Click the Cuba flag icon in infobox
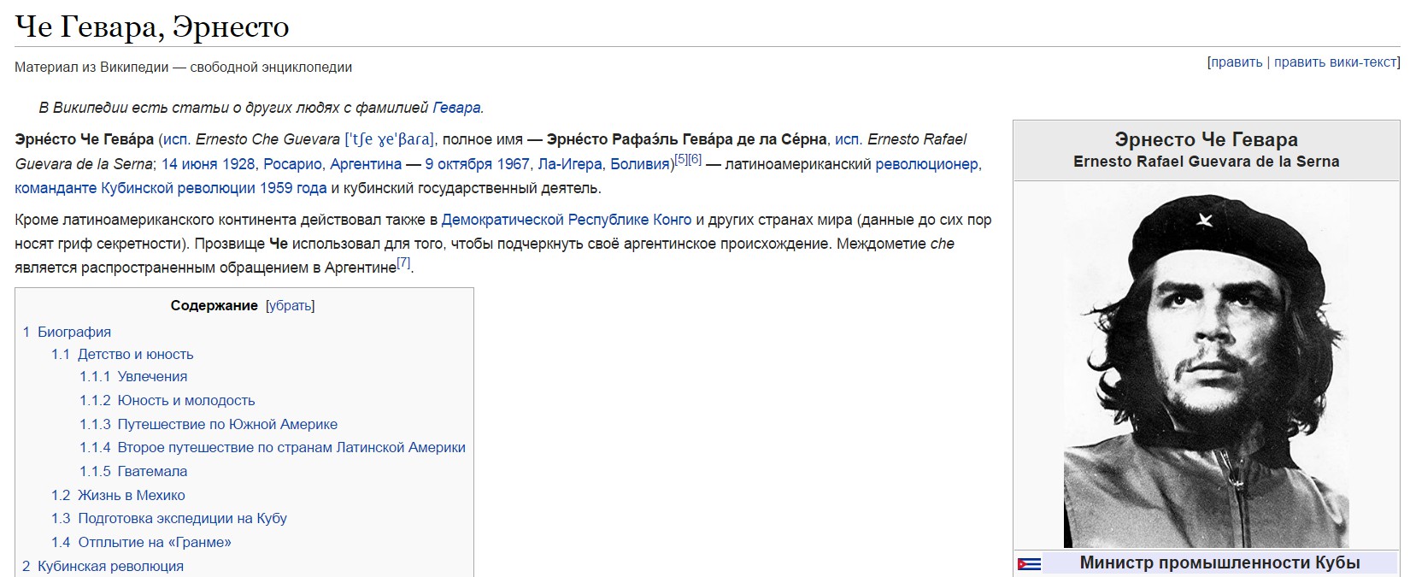1410x577 pixels. 1029,563
